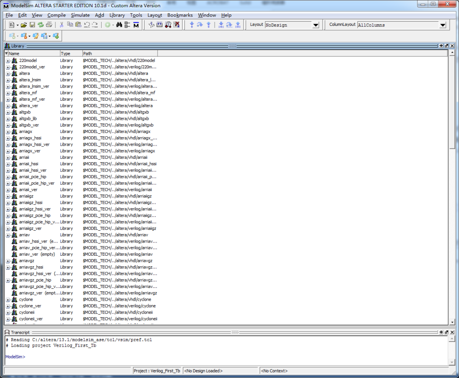Image resolution: width=459 pixels, height=378 pixels.
Task: Undock the Library panel
Action: point(447,45)
